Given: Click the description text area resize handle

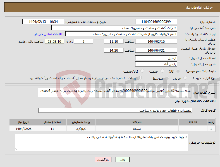Looking at the screenshot, I should pyautogui.click(x=39, y=96).
